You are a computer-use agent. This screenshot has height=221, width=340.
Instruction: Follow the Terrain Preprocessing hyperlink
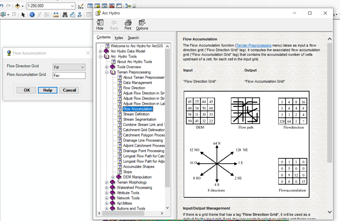coord(253,45)
